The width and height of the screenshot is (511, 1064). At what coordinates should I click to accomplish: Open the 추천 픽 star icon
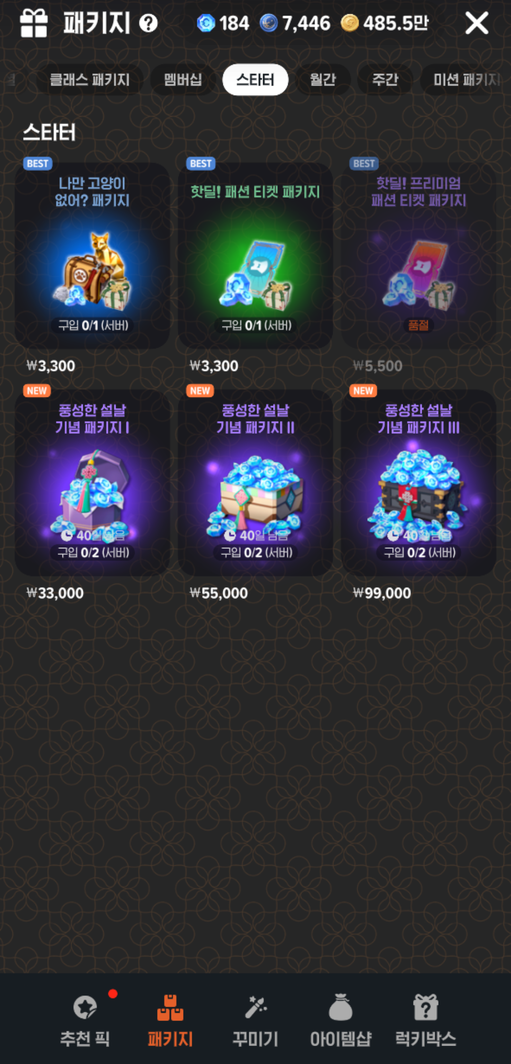[x=85, y=1007]
